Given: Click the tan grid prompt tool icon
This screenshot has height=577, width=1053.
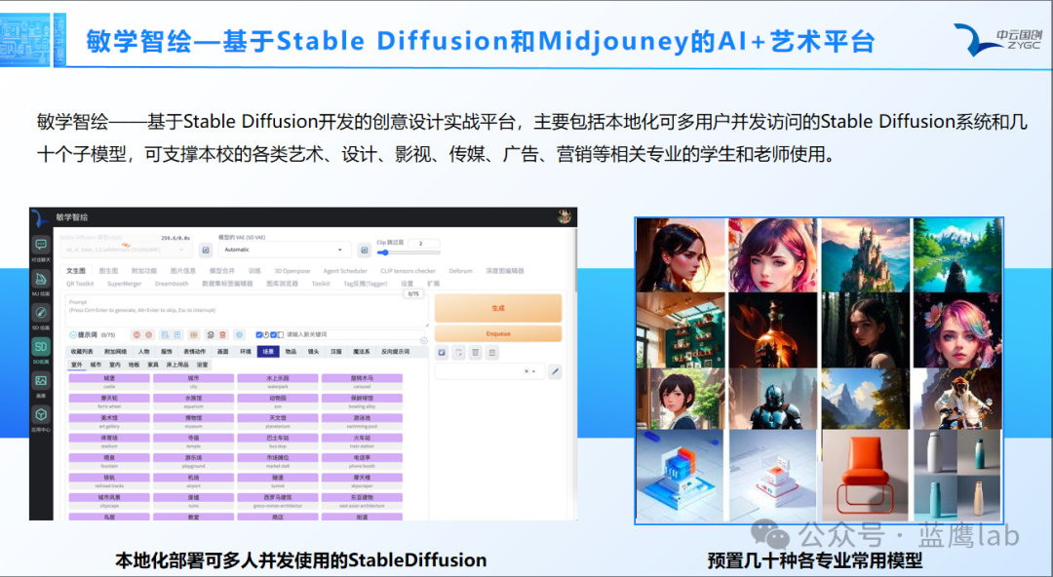Looking at the screenshot, I should tap(194, 334).
